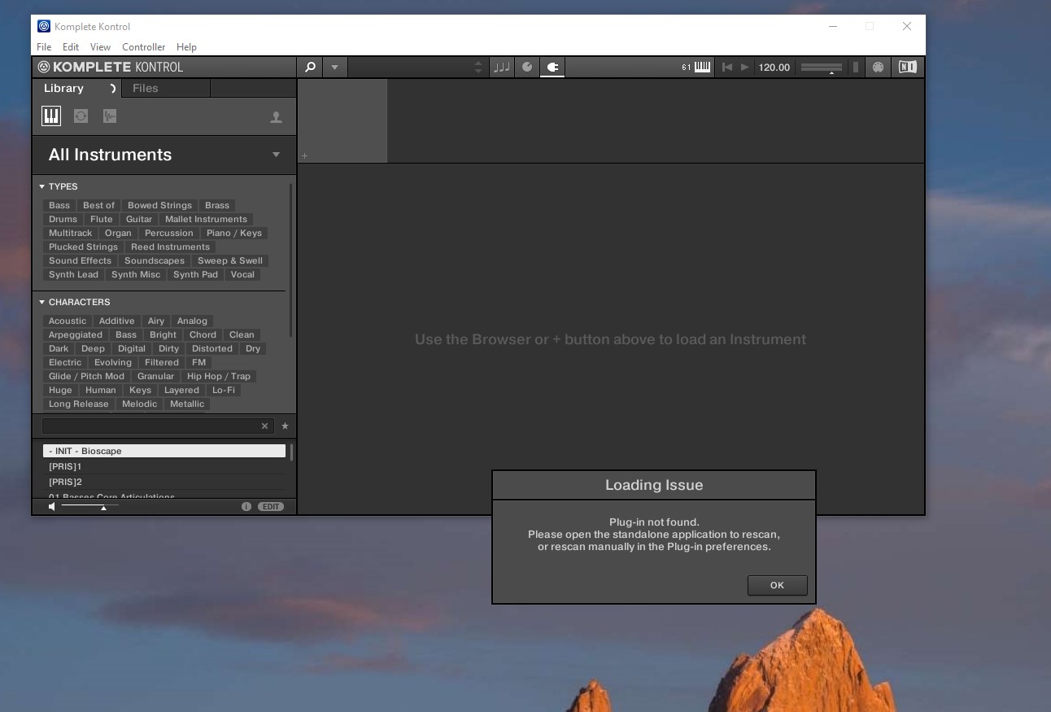Toggle the user content icon
1051x712 pixels.
tap(276, 117)
